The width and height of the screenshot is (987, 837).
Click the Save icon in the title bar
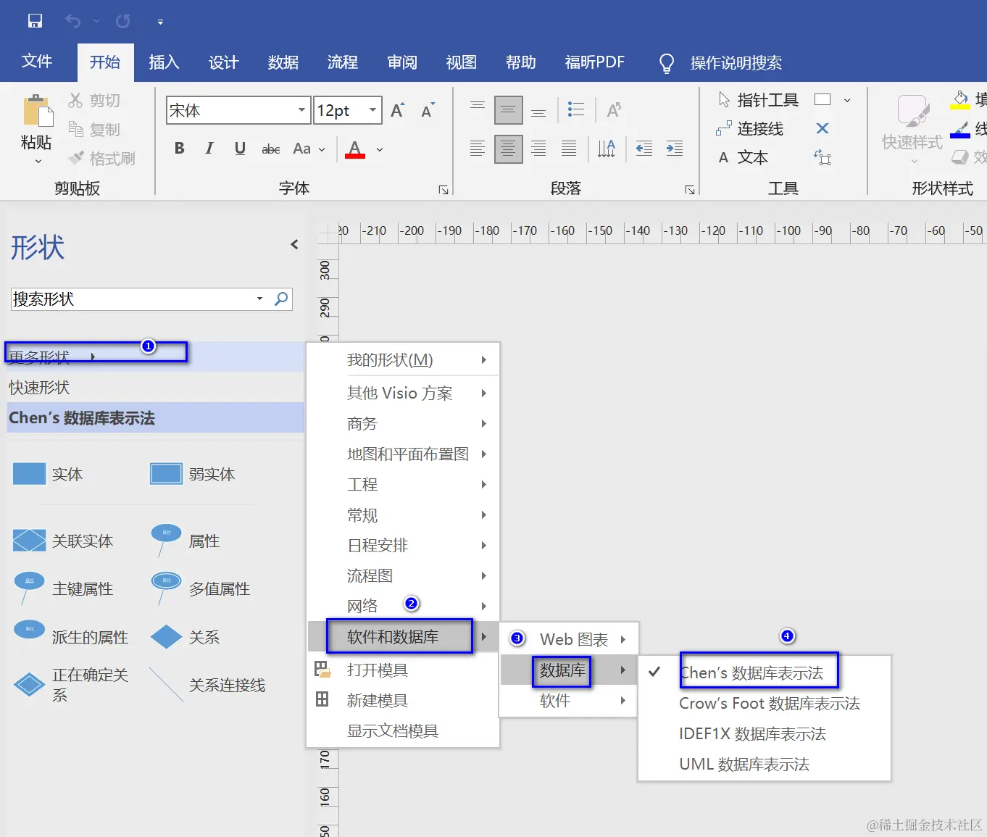(x=35, y=21)
